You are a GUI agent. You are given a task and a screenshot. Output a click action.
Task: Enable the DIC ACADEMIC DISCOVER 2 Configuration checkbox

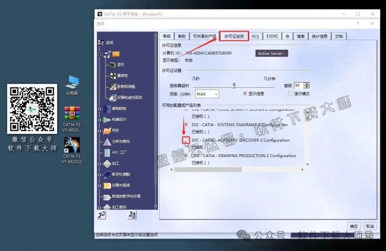[x=186, y=140]
